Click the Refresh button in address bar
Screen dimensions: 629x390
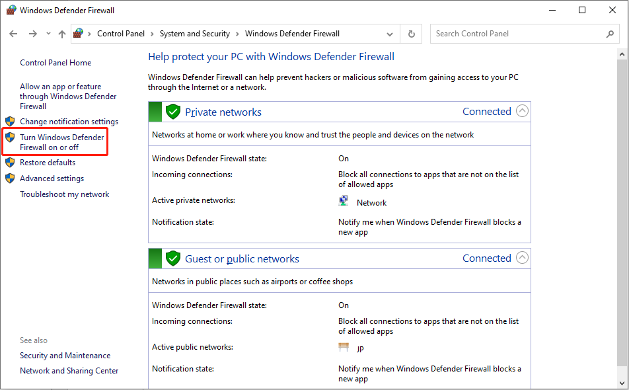[x=412, y=34]
